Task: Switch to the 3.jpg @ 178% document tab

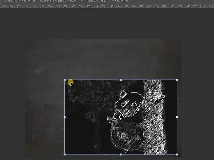Action: (x=60, y=1)
